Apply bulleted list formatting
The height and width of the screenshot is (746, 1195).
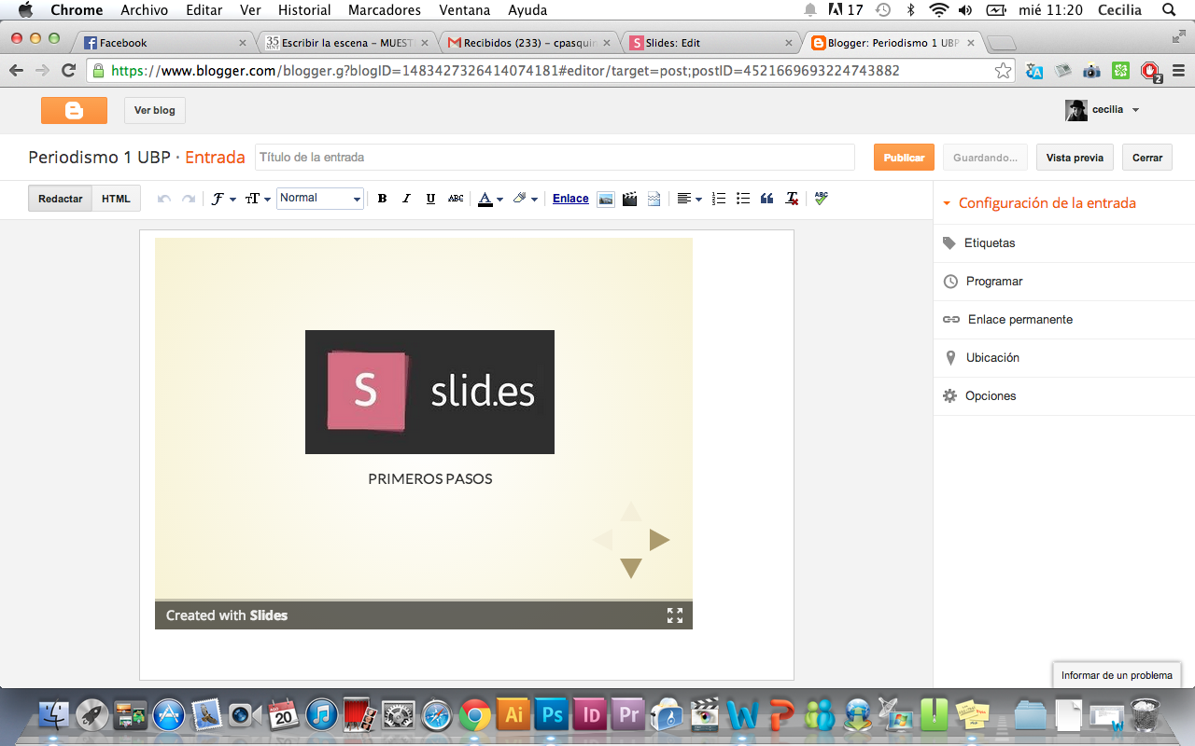743,199
